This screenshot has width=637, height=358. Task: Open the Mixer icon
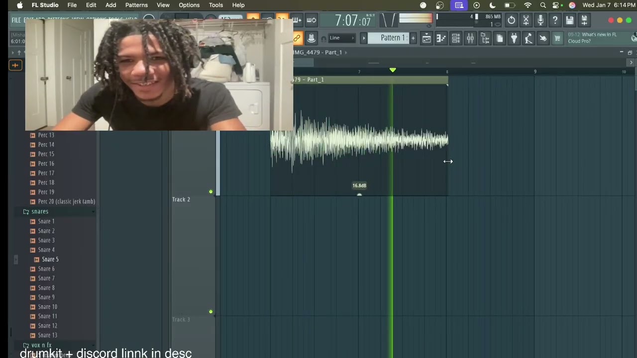tap(470, 38)
